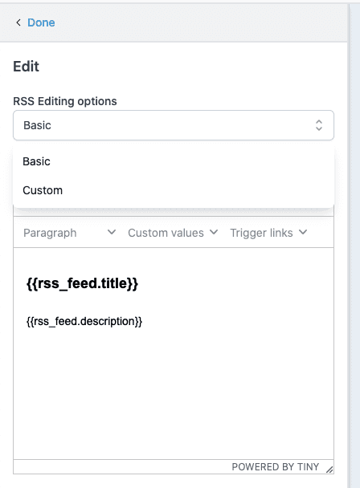Click the back chevron beside Done
360x488 pixels.
click(18, 22)
